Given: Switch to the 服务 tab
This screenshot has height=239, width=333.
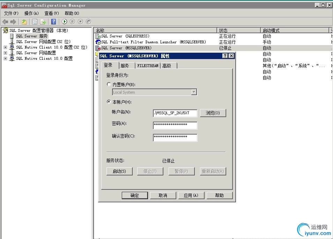Looking at the screenshot, I should (x=127, y=66).
